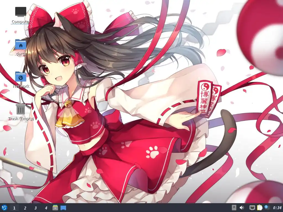Switch to workspace 2
This screenshot has height=212, width=283.
25,208
